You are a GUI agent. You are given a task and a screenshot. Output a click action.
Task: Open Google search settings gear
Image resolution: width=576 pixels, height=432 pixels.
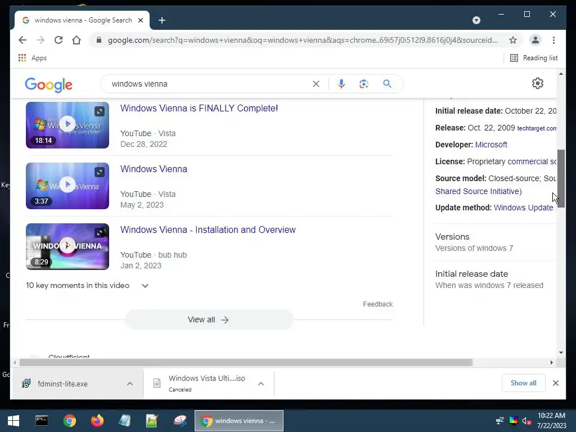click(x=537, y=83)
